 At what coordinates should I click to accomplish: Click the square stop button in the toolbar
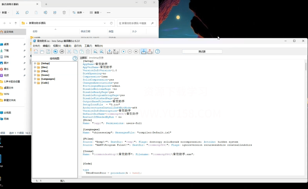[x=136, y=52]
